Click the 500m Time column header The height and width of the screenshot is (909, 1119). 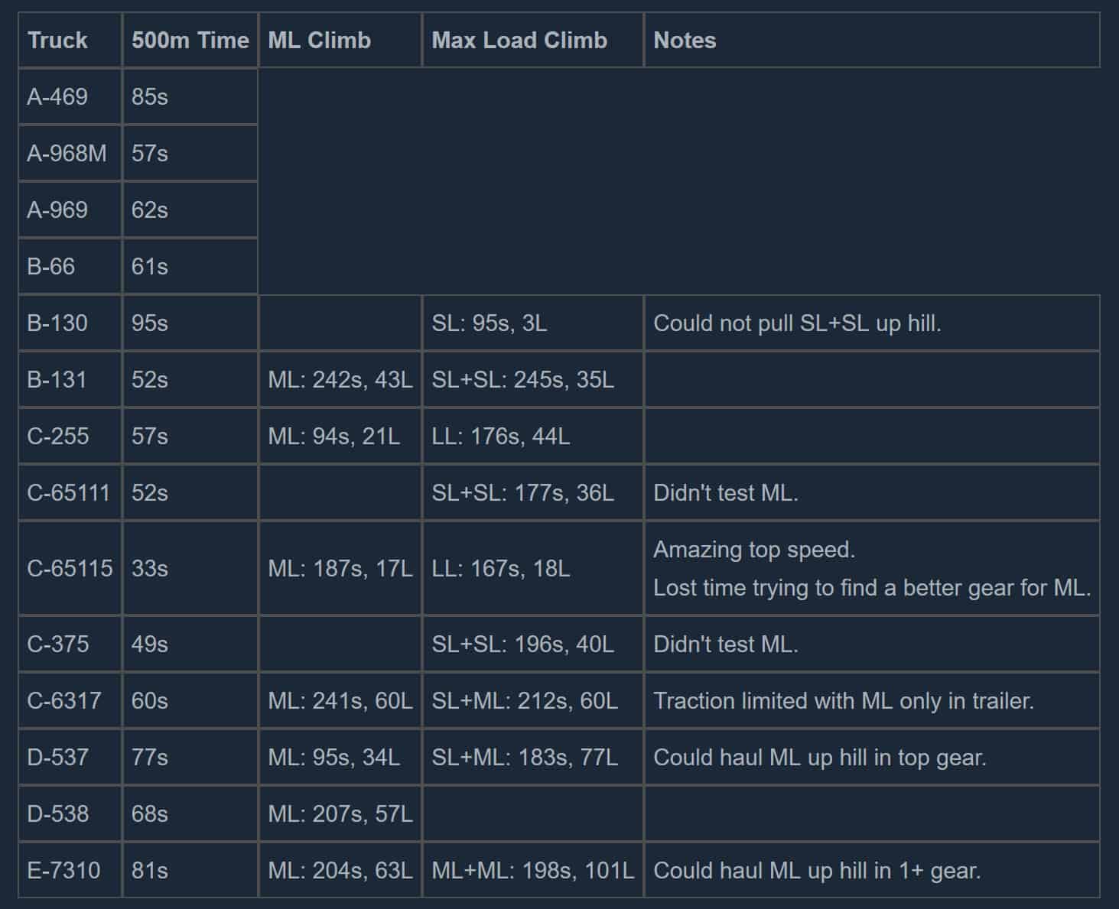190,41
